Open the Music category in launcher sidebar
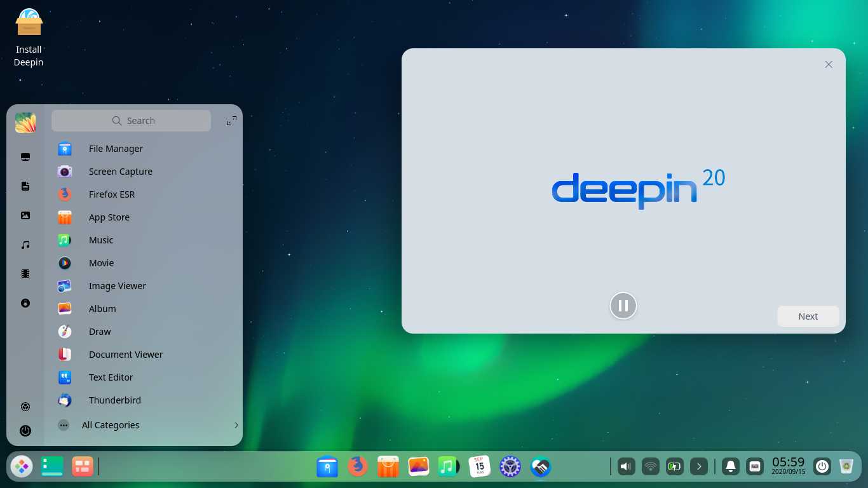 pyautogui.click(x=25, y=244)
